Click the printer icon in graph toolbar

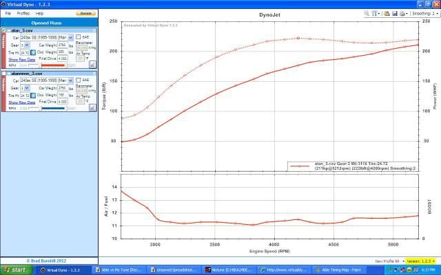click(402, 13)
